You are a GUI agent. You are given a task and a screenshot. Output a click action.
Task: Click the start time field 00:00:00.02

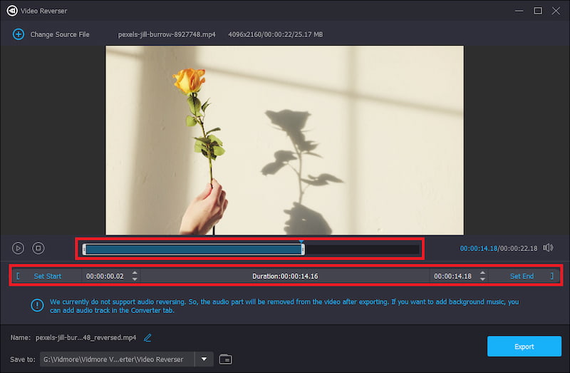point(105,276)
